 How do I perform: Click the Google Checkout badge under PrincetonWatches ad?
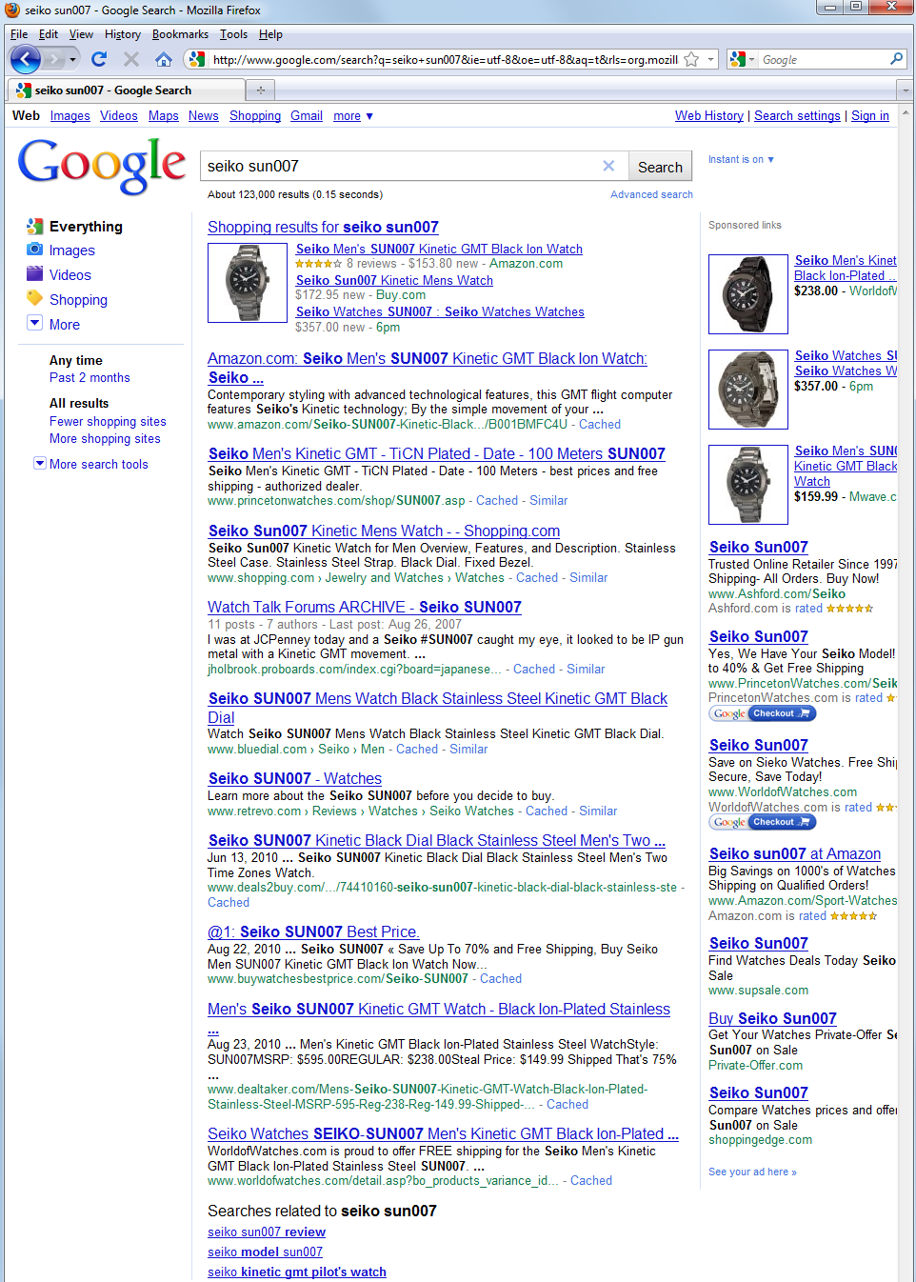point(764,713)
